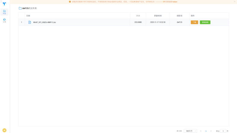Screen dimensions: 237x133
Task: Click the WinXP_SP3_V9(IE8+WMP11).iso file name
Action: point(44,22)
